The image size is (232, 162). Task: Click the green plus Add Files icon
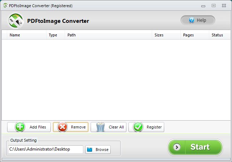click(20, 127)
